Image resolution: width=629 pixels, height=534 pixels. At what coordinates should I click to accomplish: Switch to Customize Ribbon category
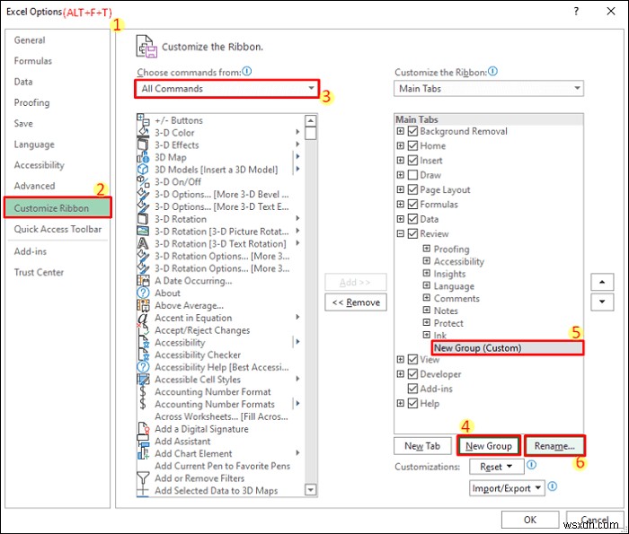click(58, 207)
